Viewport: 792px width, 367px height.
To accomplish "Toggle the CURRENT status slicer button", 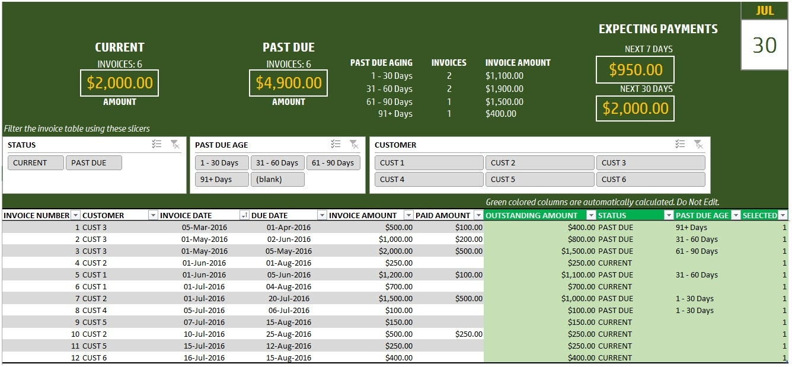I will [36, 163].
